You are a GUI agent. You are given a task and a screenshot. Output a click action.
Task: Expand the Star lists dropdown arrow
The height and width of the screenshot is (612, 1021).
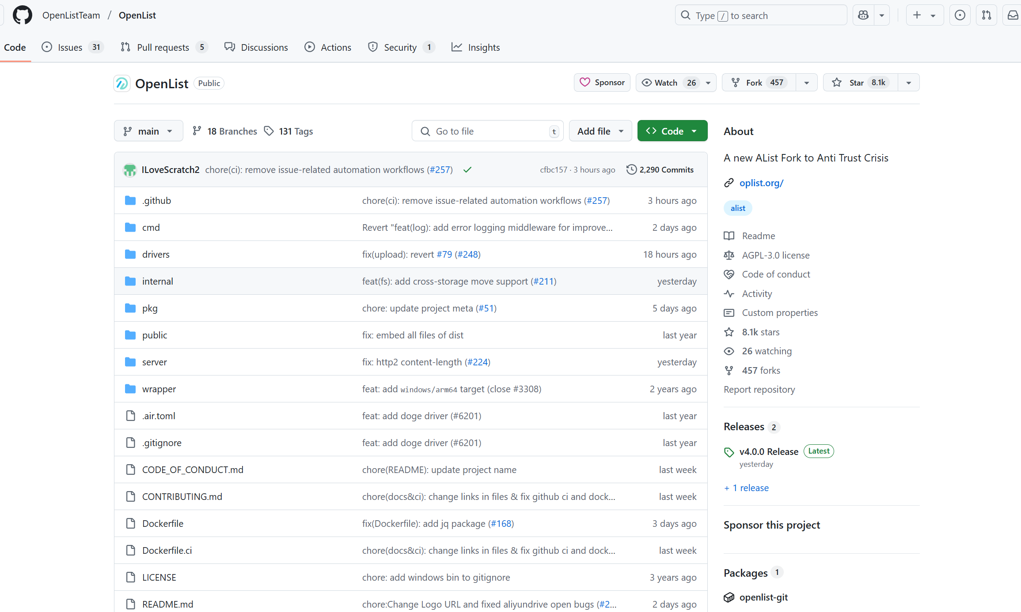coord(909,83)
